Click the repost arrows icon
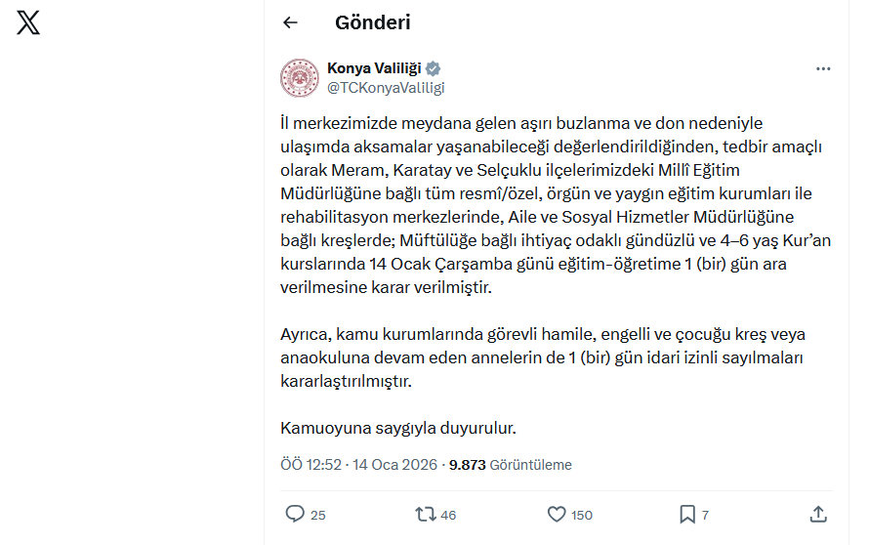Viewport: 869px width, 545px height. coord(426,514)
